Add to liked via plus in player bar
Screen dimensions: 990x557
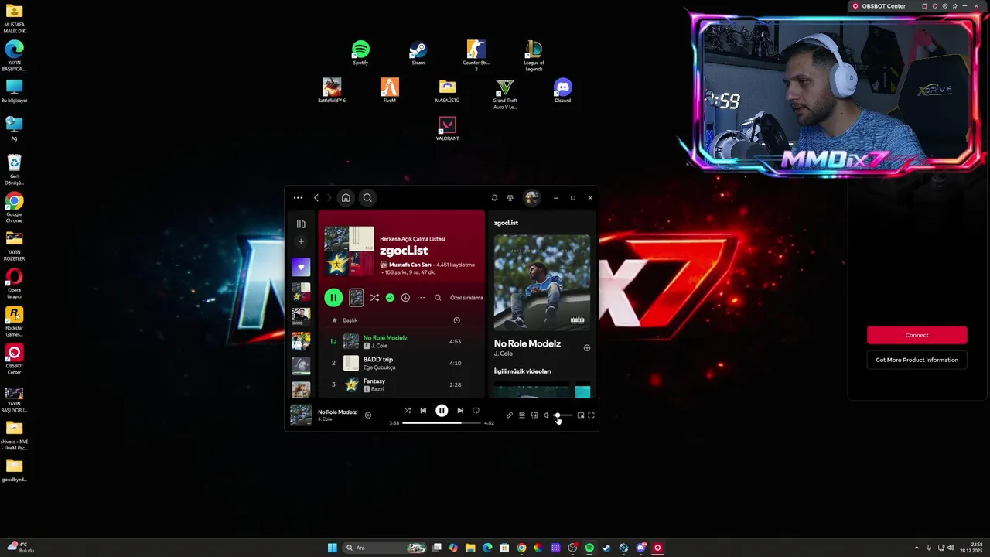click(x=368, y=415)
